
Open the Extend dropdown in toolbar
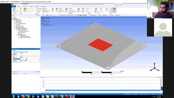(105, 15)
